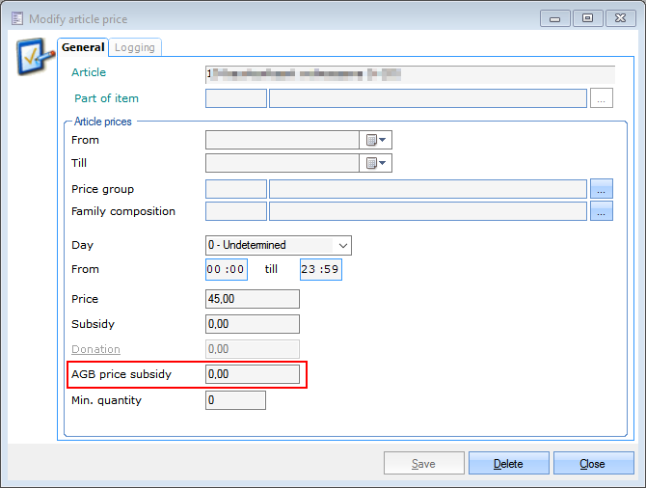Select the Min. quantity field

point(234,400)
